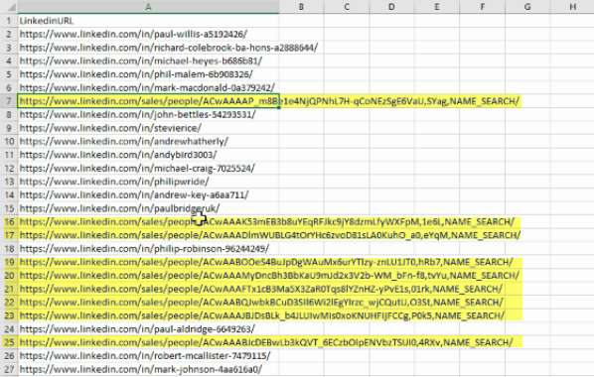Select the richard-colebrook-ba-hons URL cell

pyautogui.click(x=148, y=48)
